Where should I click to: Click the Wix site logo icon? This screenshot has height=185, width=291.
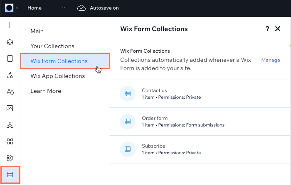9,8
